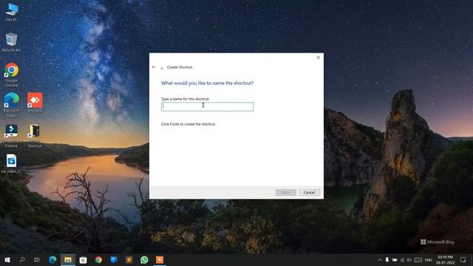Change ENG input language
The image size is (473, 266).
click(429, 260)
